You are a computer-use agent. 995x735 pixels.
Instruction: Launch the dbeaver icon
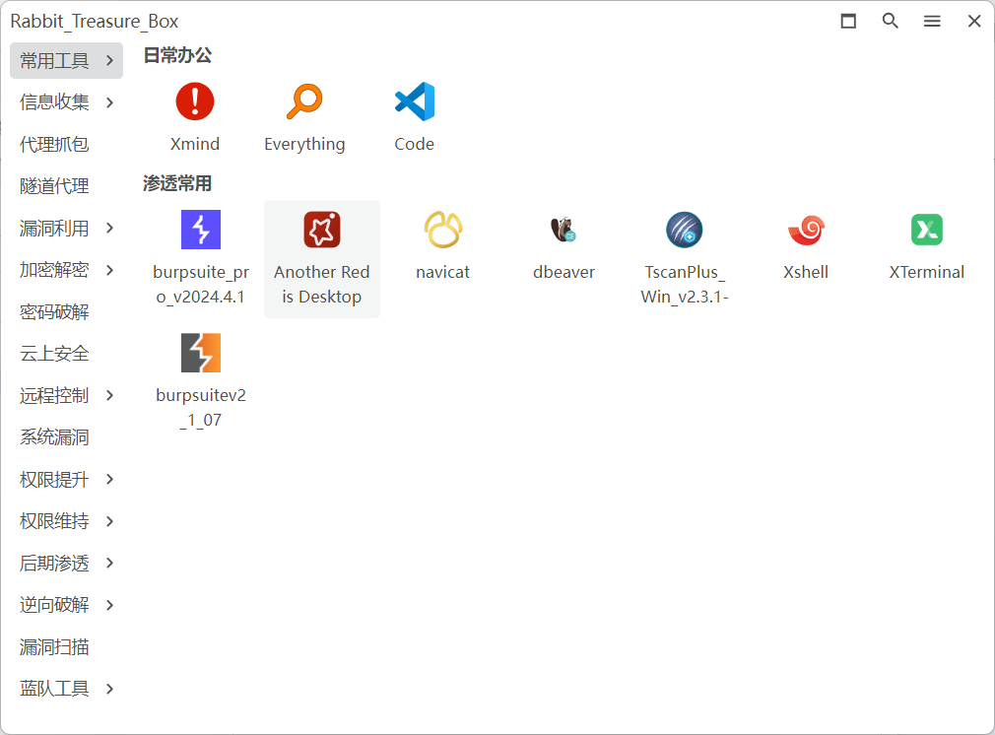click(x=564, y=231)
